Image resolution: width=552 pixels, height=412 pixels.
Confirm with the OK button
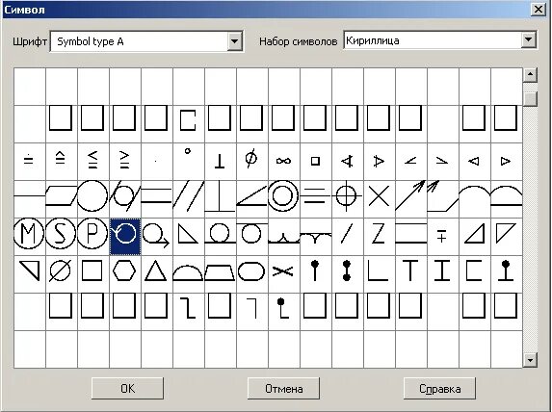tap(127, 389)
